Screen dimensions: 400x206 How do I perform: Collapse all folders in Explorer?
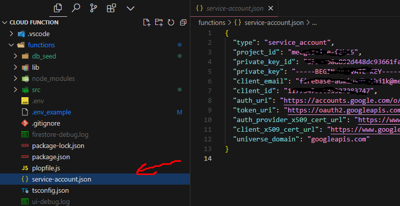[182, 22]
